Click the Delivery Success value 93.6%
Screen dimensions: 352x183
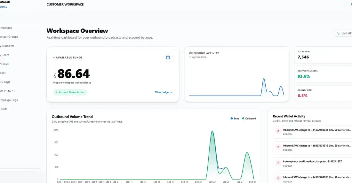point(303,76)
